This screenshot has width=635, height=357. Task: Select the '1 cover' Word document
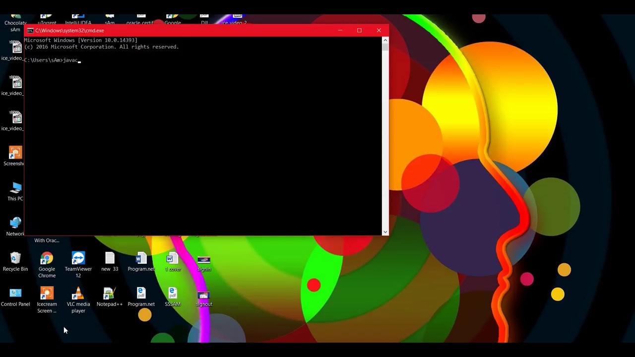(x=173, y=262)
